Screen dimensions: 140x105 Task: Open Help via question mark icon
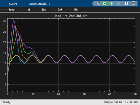coord(126,3)
